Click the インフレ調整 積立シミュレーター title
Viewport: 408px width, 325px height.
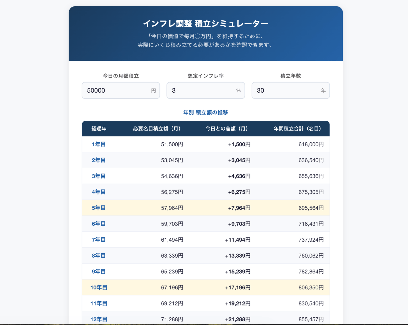(206, 24)
